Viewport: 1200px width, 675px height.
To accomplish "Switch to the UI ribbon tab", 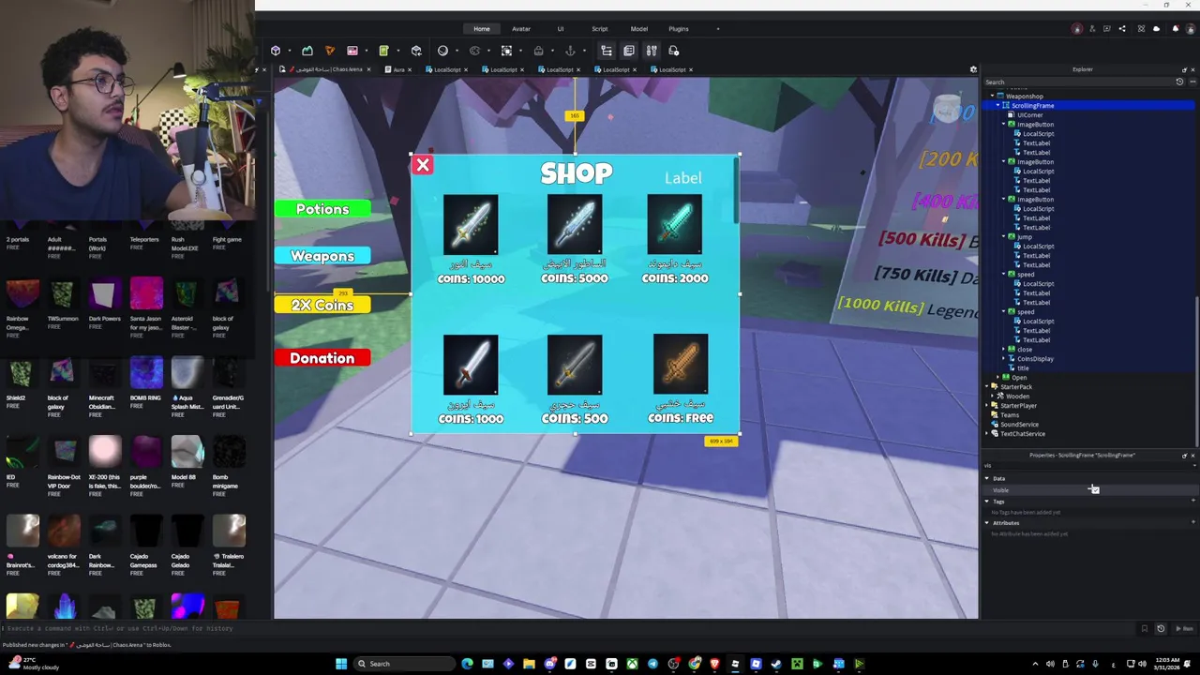I will coord(561,29).
